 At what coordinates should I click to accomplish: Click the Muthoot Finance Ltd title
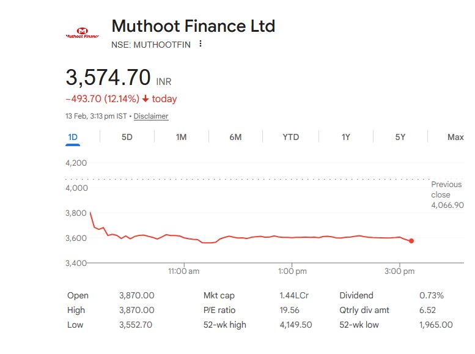(193, 26)
